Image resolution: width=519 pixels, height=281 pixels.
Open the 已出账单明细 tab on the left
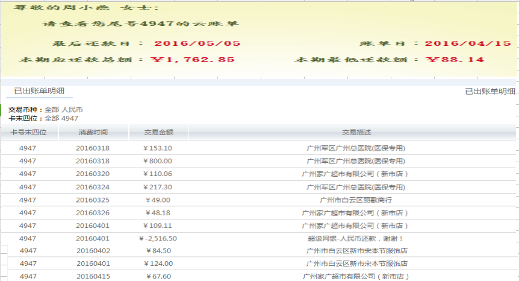[39, 91]
